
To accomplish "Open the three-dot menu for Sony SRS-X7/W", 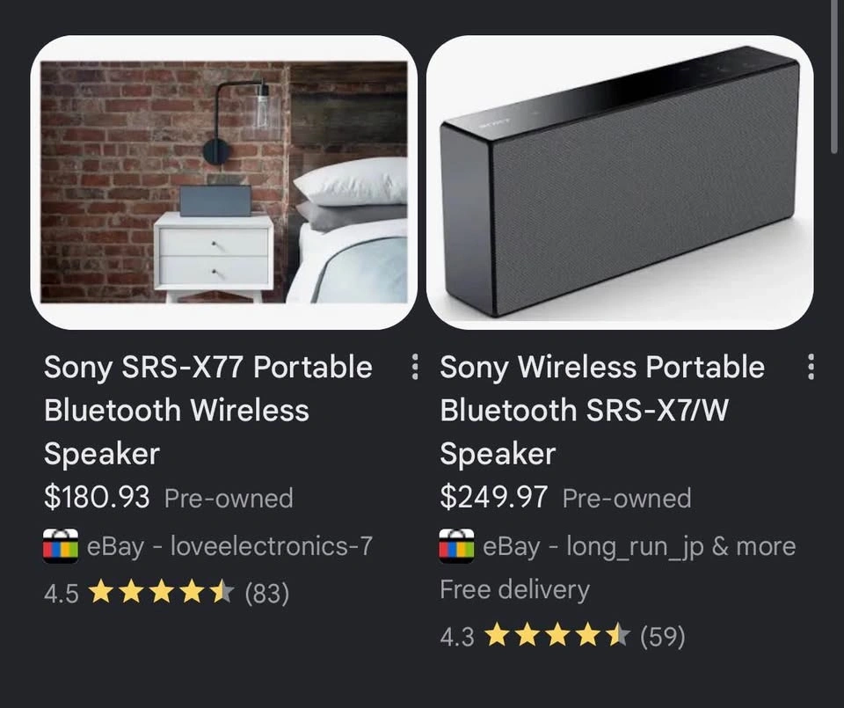I will [811, 367].
